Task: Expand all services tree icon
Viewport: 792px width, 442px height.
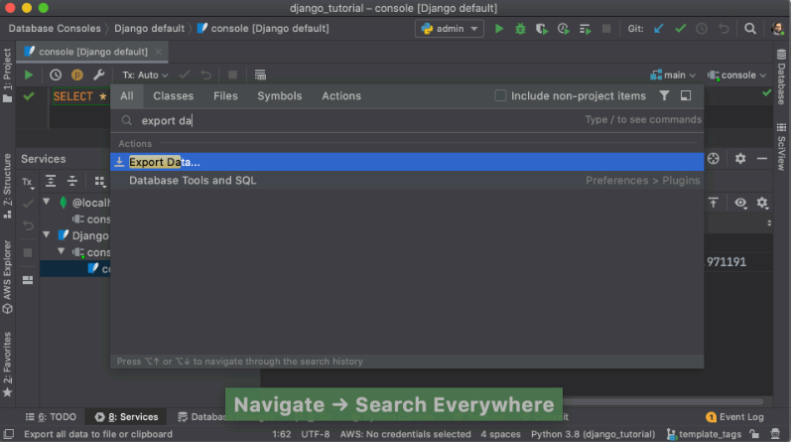Action: tap(51, 181)
